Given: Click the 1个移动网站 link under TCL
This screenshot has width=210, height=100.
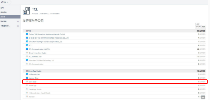Looking at the screenshot, I should point(44,14).
